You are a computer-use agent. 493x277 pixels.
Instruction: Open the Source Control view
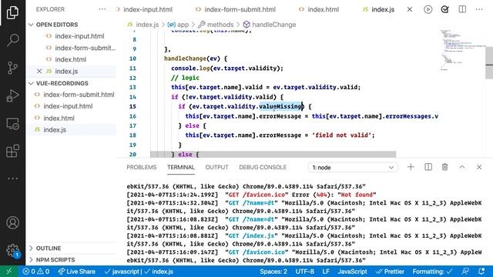pos(12,68)
